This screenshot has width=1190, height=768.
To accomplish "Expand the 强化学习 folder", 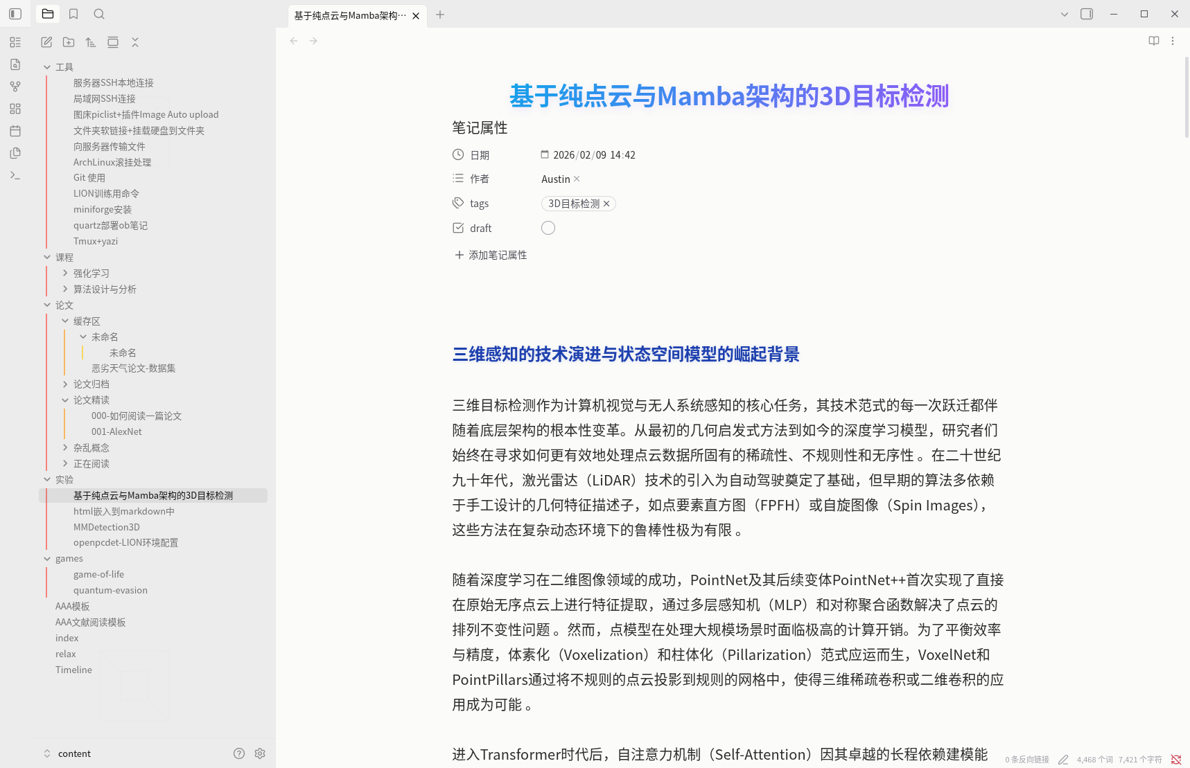I will 65,273.
